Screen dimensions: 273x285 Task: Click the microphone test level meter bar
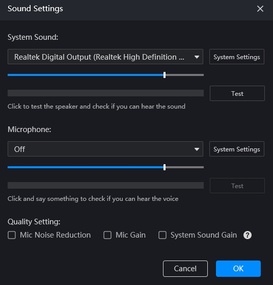[x=105, y=186]
